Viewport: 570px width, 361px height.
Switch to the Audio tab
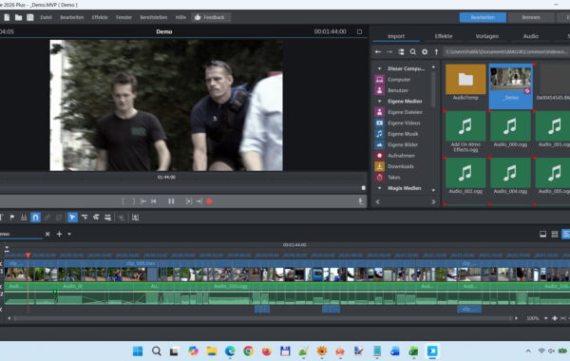(531, 36)
